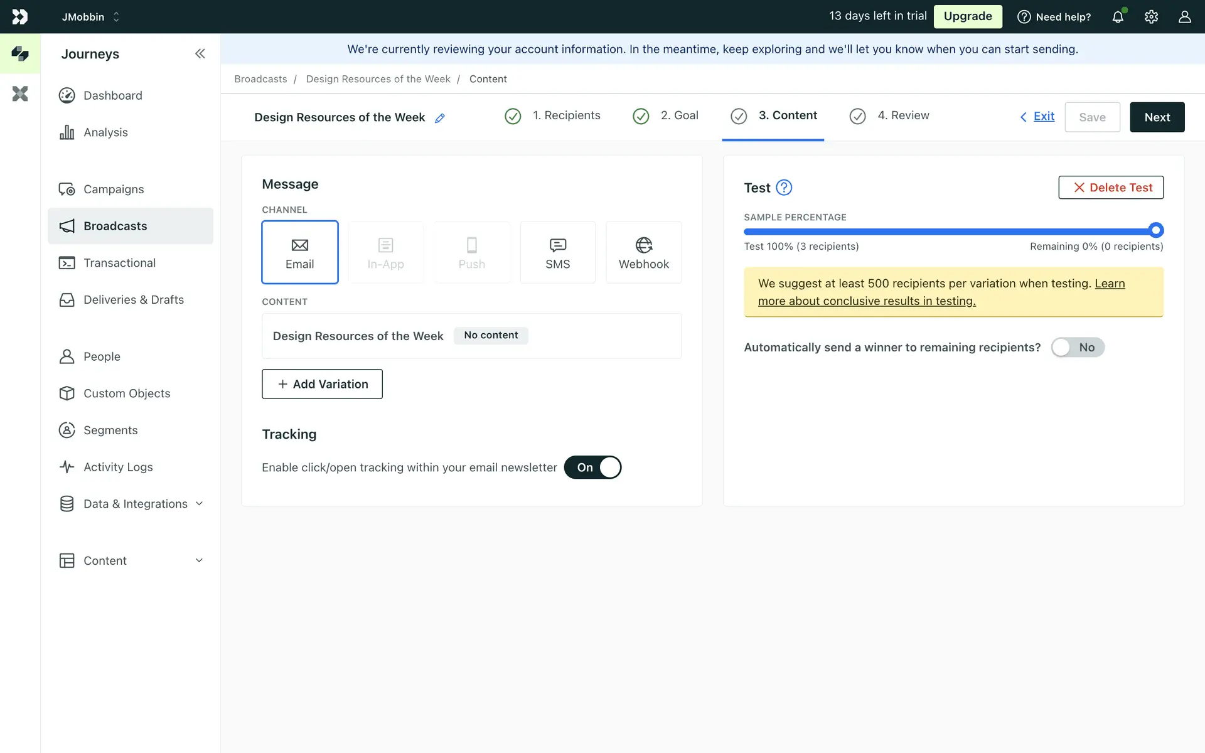
Task: Open the settings gear icon
Action: pos(1151,17)
